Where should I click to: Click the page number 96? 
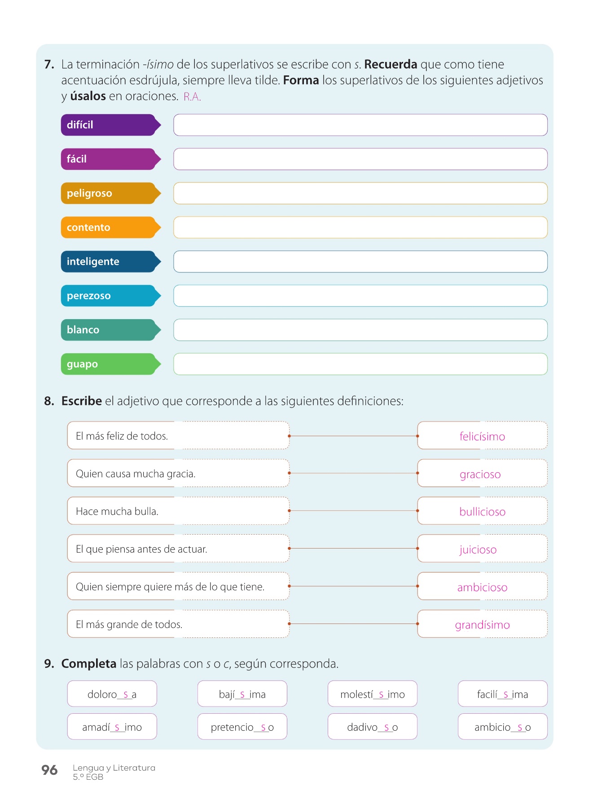[49, 770]
